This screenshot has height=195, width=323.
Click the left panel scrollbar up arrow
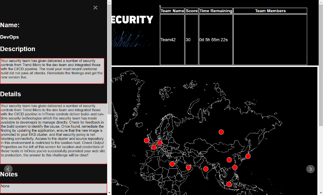click(110, 2)
